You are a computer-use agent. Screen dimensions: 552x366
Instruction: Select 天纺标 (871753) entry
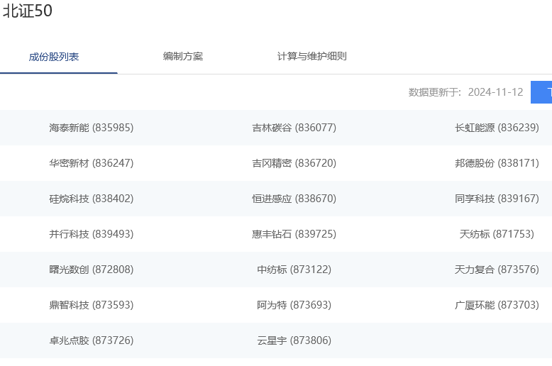tap(497, 234)
